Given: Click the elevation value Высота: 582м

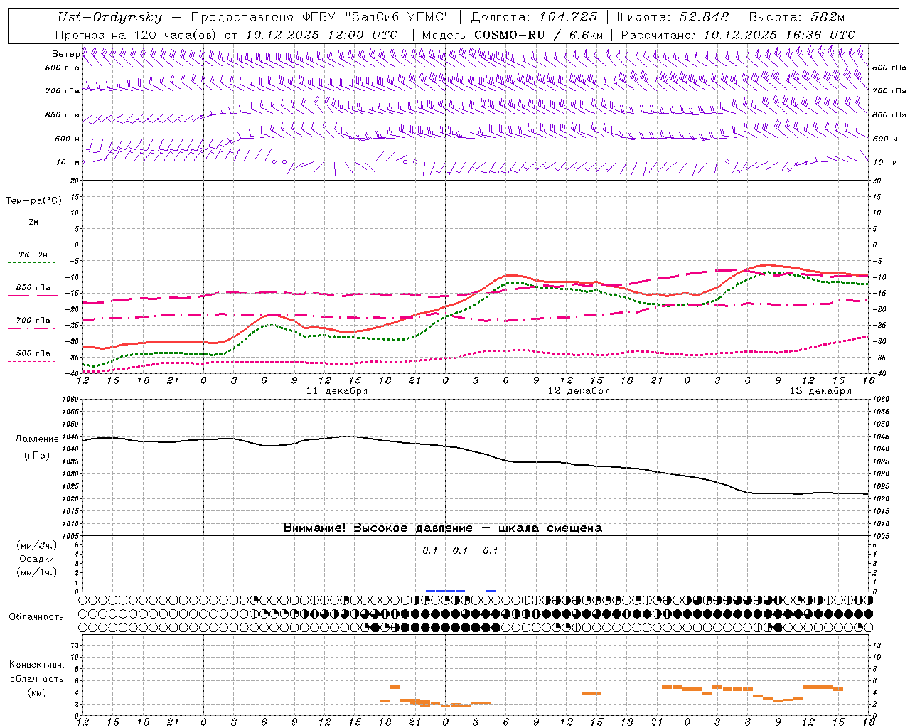Looking at the screenshot, I should pyautogui.click(x=797, y=17).
